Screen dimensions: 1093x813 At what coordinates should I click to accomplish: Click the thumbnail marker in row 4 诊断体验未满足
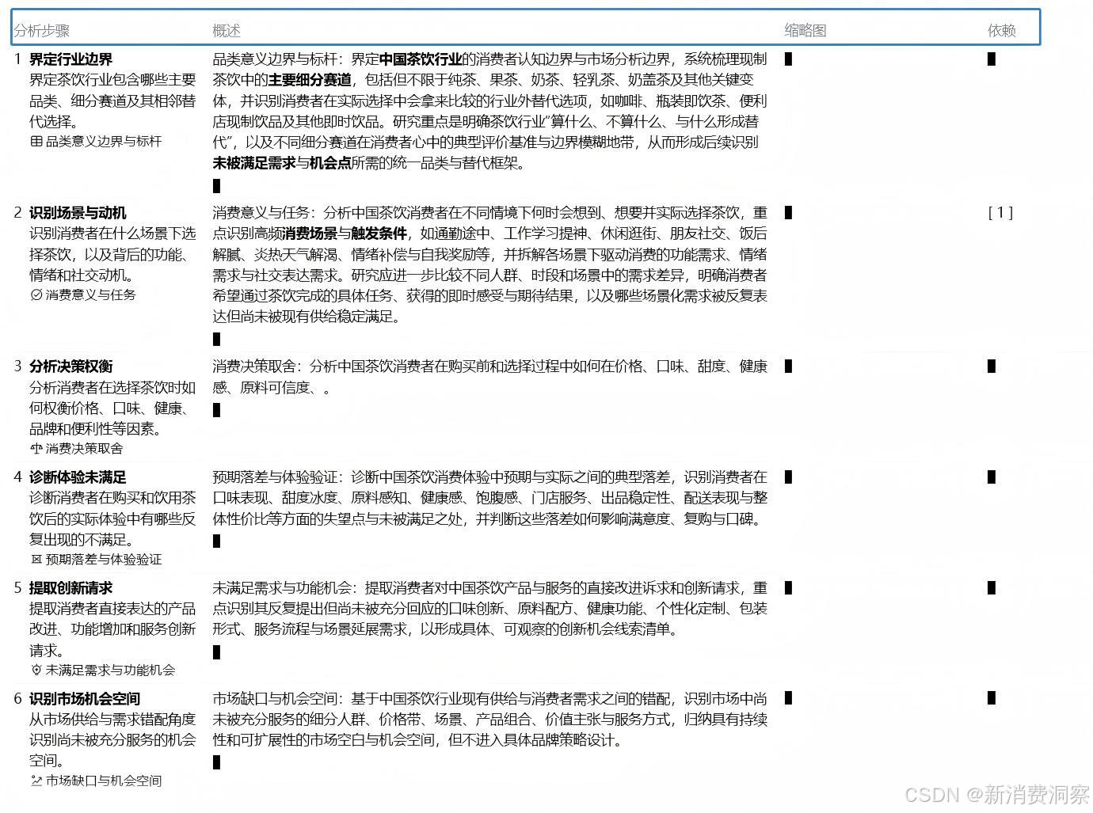click(788, 477)
